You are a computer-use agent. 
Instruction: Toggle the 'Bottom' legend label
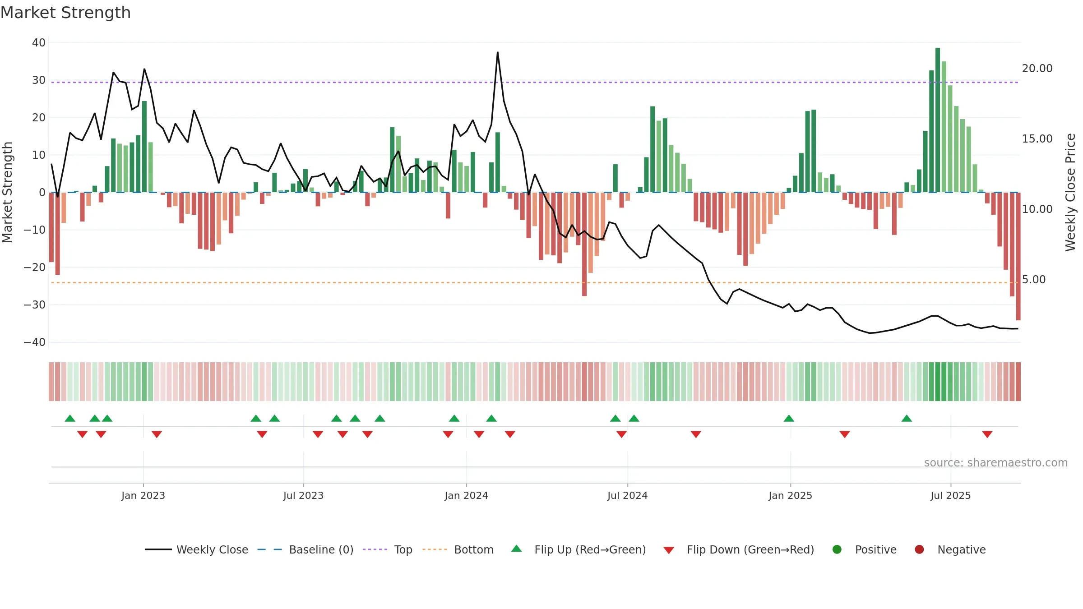(474, 549)
